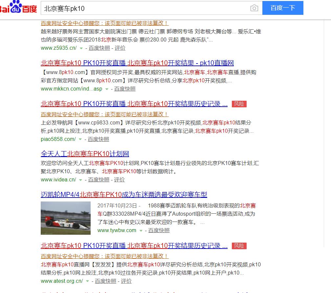
Task: Expand dropdown arrow next to www.z5935.cn
Action: point(81,48)
